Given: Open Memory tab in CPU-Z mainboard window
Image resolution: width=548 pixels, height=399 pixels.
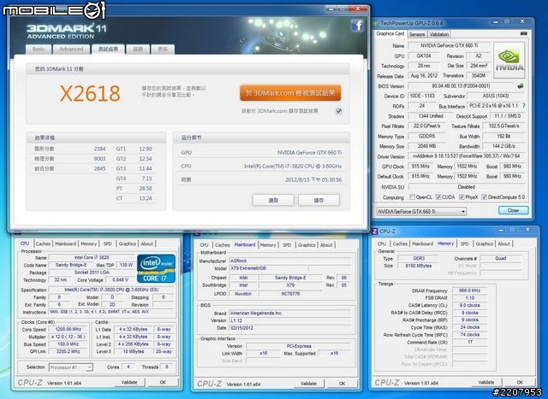Looking at the screenshot, I should tap(268, 245).
